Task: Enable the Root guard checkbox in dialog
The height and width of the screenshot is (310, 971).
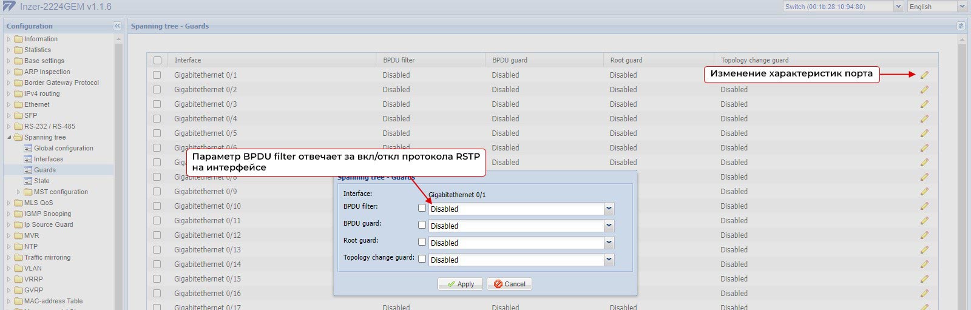Action: [422, 241]
